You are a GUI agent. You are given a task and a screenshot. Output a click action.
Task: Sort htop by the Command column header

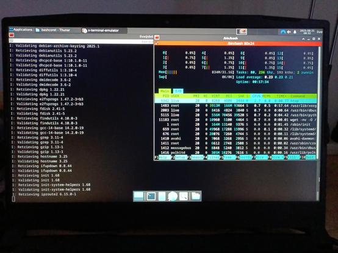click(298, 96)
